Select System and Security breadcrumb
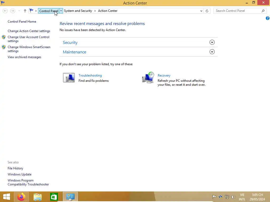This screenshot has width=270, height=202. click(78, 11)
